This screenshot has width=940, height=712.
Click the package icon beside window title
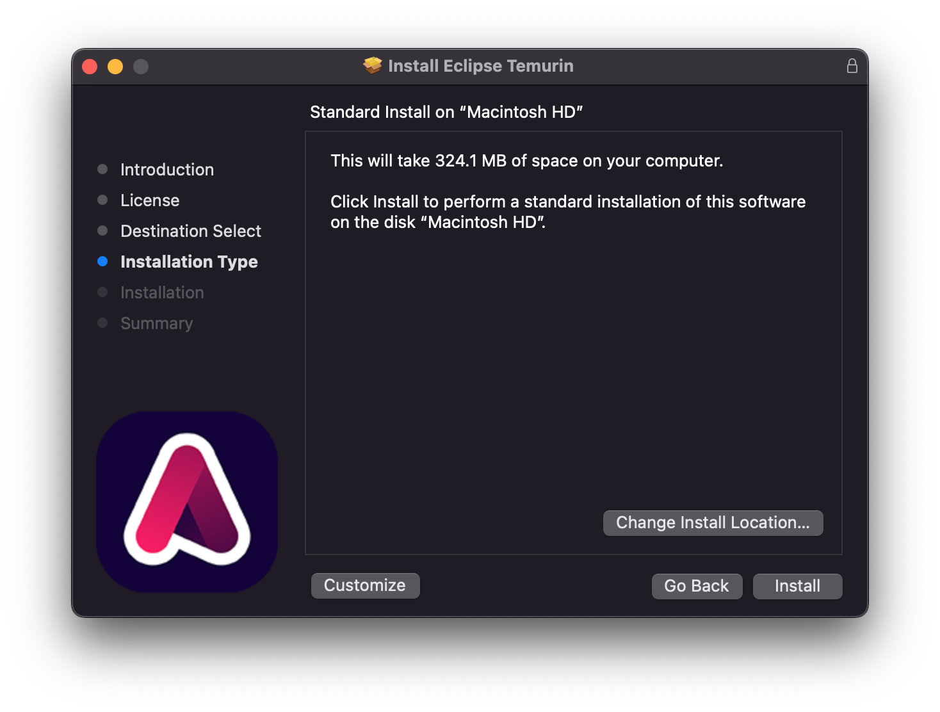pyautogui.click(x=372, y=65)
